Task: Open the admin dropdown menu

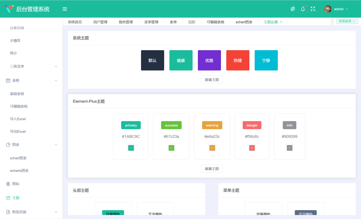Action: click(x=340, y=9)
